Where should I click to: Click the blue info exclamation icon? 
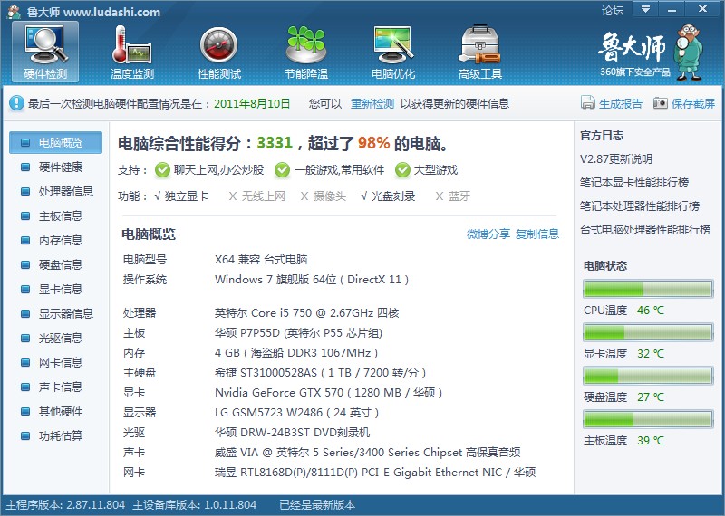coord(16,103)
